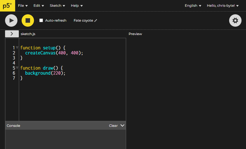Select the sketch.js file tab
The height and width of the screenshot is (149, 246).
coord(28,34)
